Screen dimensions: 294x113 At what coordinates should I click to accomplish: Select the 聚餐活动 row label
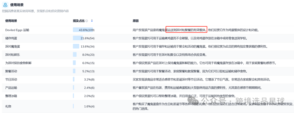tap(11, 71)
